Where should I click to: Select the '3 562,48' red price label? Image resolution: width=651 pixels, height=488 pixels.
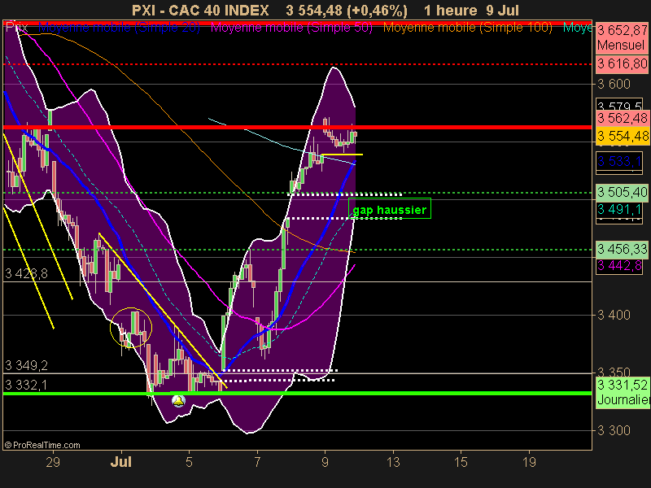click(622, 118)
